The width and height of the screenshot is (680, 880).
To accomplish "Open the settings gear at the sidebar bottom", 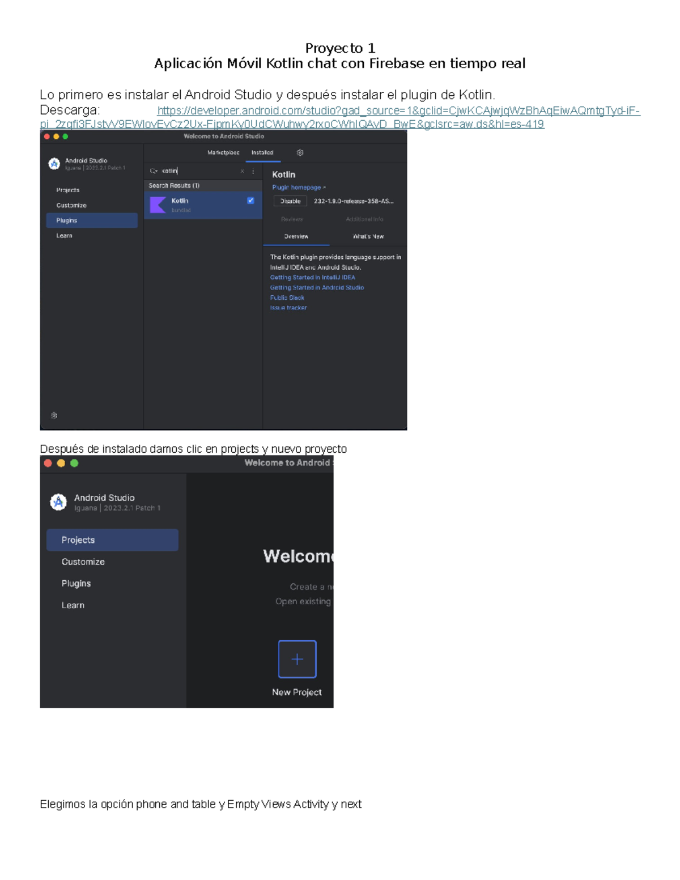I will coord(54,415).
